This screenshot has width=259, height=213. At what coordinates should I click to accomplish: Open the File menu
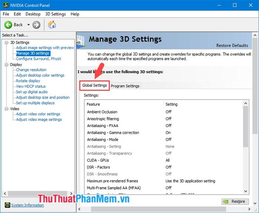(6, 14)
